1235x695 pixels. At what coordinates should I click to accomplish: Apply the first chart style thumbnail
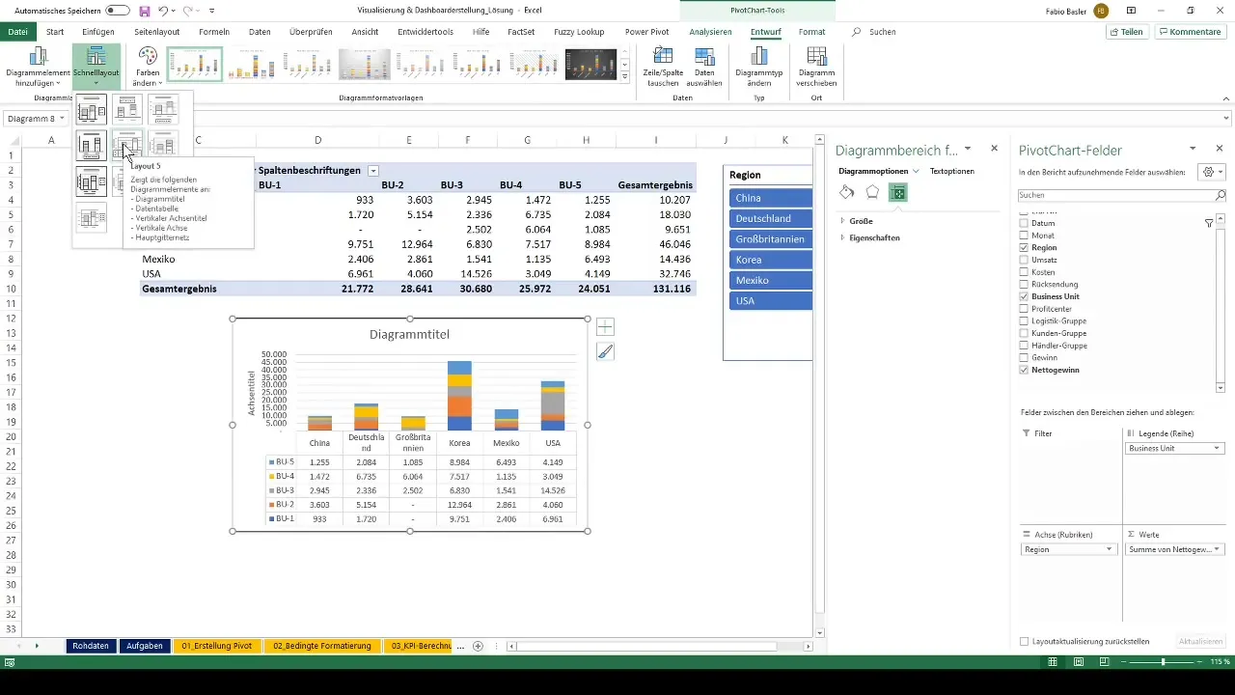click(x=195, y=65)
